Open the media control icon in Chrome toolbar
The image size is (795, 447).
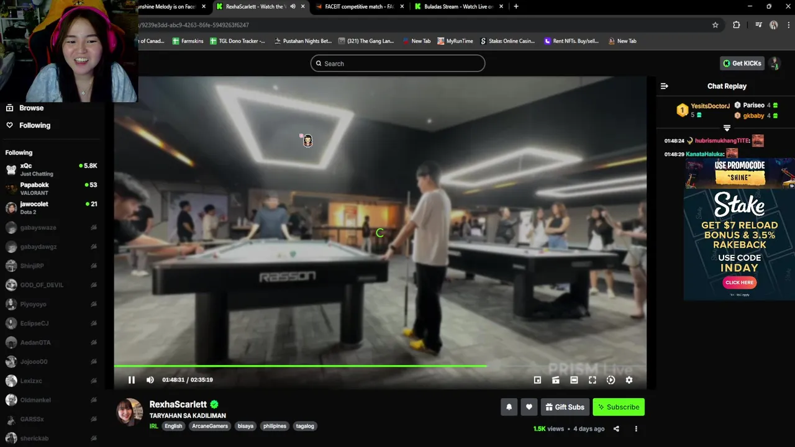click(x=758, y=25)
